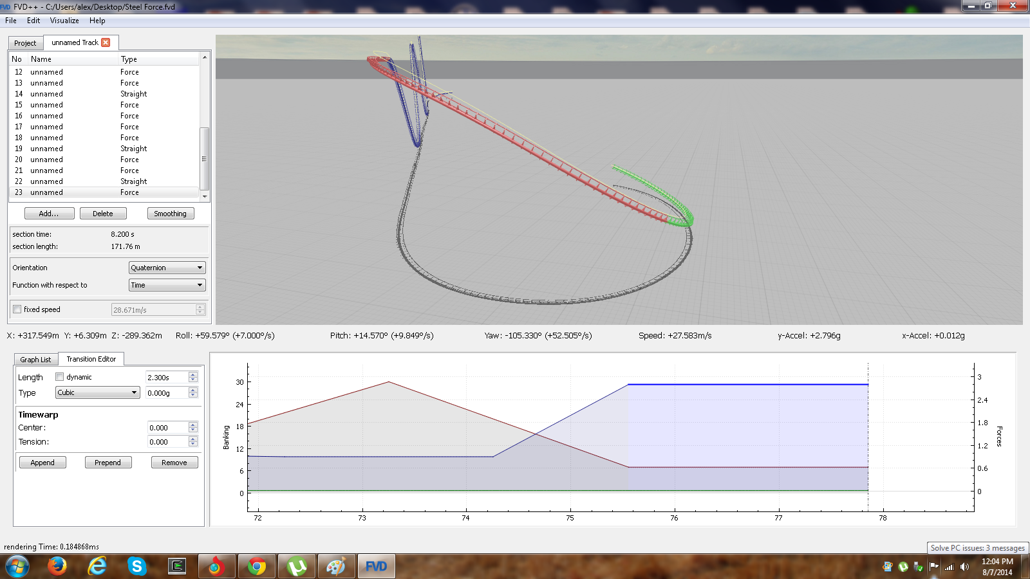Click the Paint taskbar icon
The width and height of the screenshot is (1030, 579).
pyautogui.click(x=336, y=566)
